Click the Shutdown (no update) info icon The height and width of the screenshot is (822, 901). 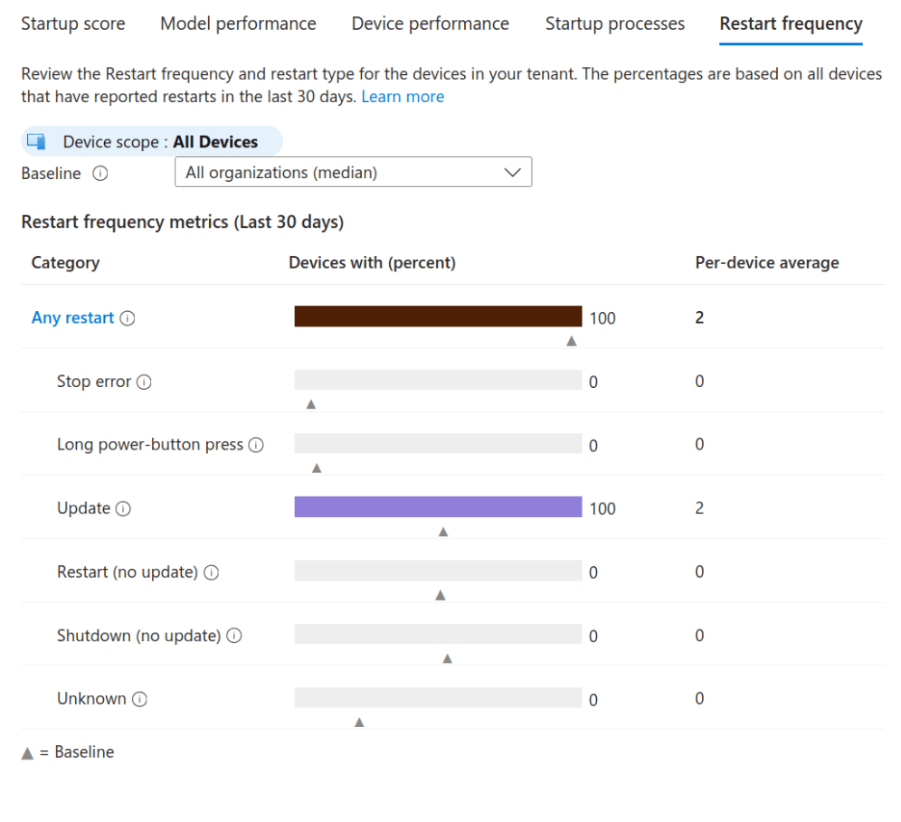pos(233,635)
